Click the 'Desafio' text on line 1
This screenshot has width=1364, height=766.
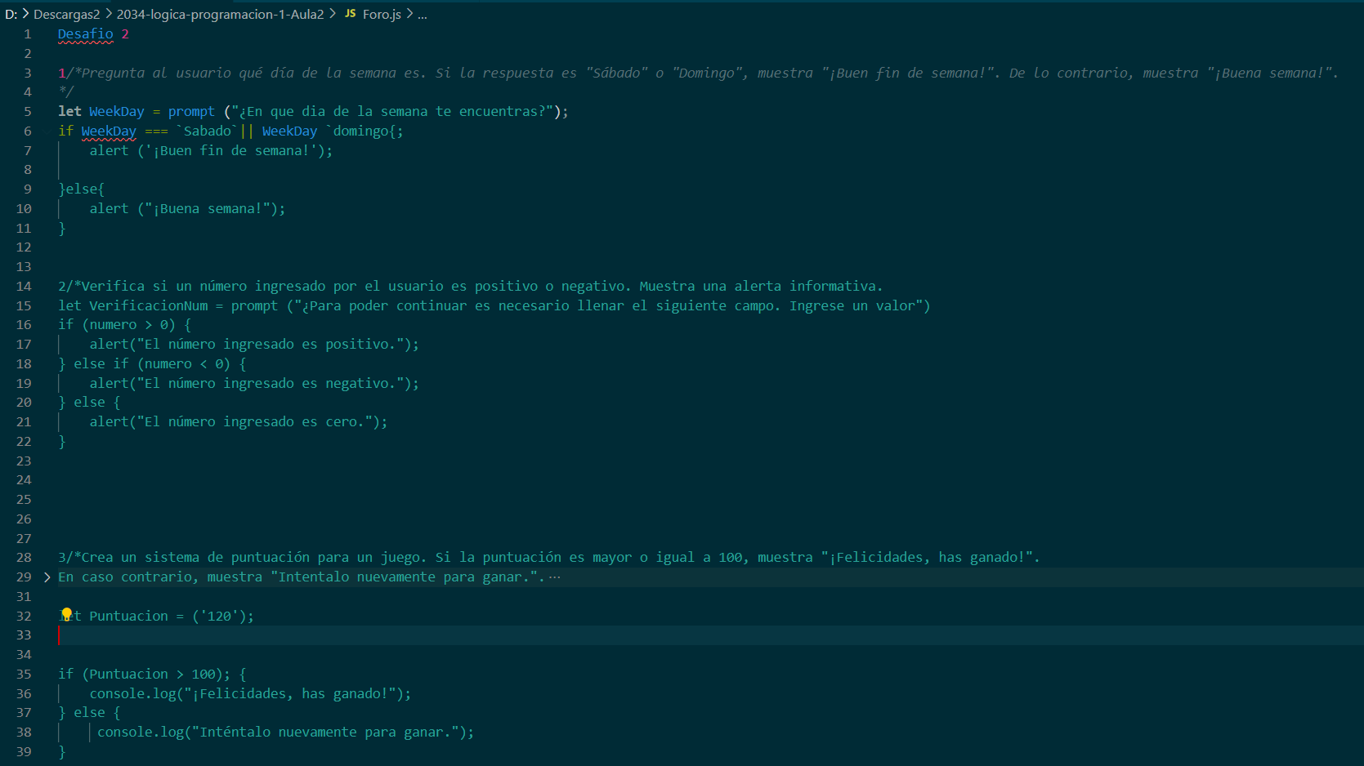pos(86,33)
